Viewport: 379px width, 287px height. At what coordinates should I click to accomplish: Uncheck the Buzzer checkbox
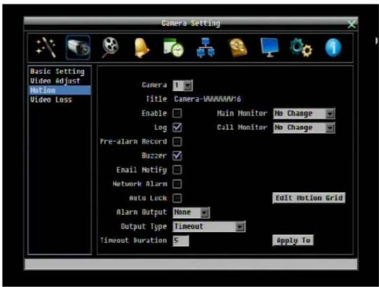(177, 155)
